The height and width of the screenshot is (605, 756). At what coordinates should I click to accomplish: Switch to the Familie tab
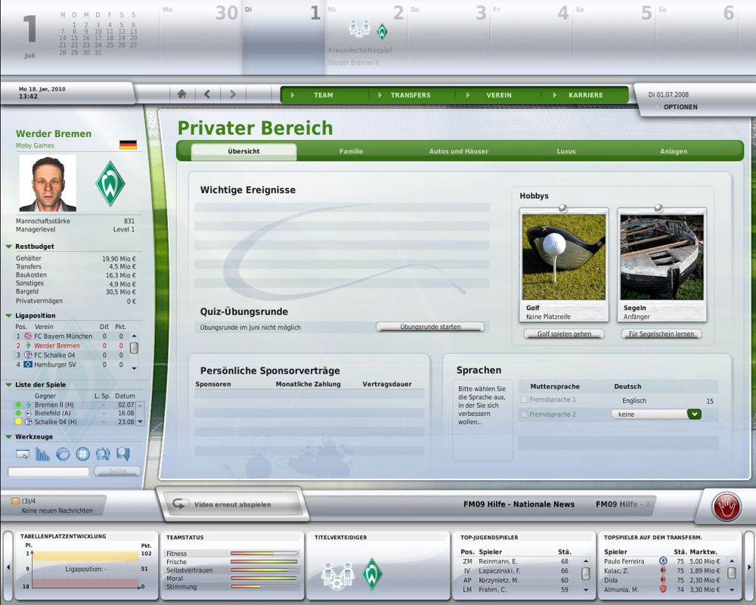(x=351, y=151)
